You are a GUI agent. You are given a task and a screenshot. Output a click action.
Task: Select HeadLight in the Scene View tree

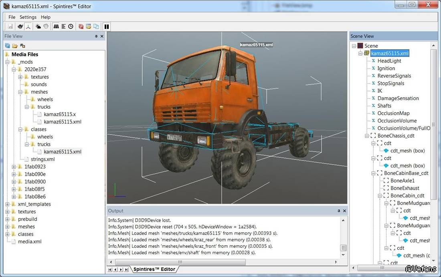click(389, 61)
